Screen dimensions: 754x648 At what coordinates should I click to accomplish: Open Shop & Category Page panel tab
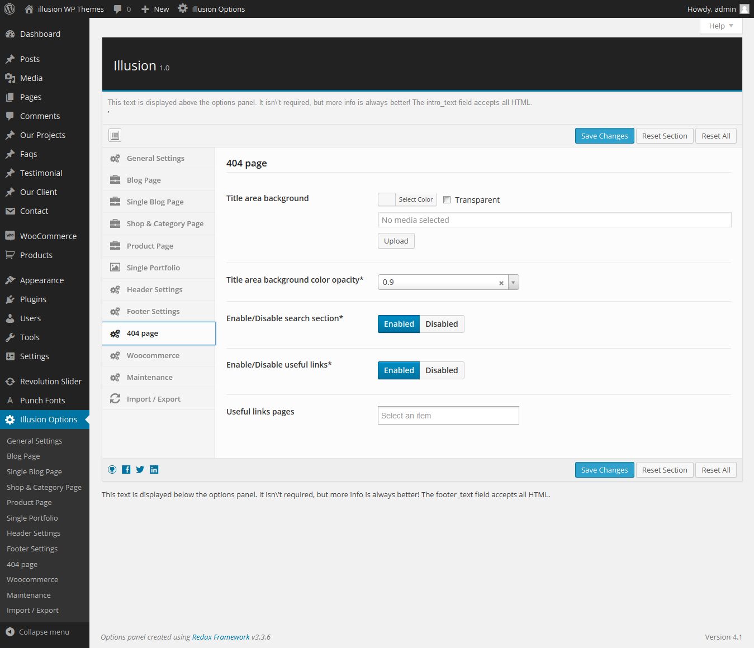(159, 223)
